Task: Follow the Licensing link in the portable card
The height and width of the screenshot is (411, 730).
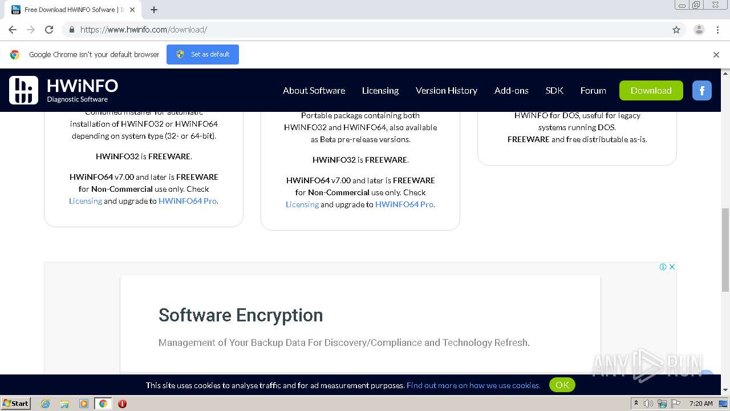Action: pyautogui.click(x=302, y=204)
